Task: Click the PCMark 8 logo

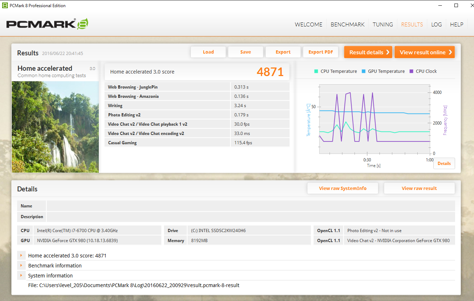Action: 47,24
